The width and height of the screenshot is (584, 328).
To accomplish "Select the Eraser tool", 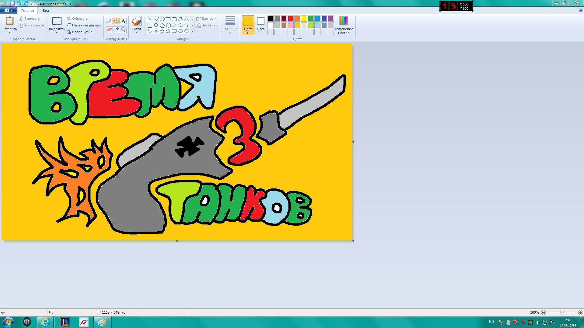I will pyautogui.click(x=109, y=30).
